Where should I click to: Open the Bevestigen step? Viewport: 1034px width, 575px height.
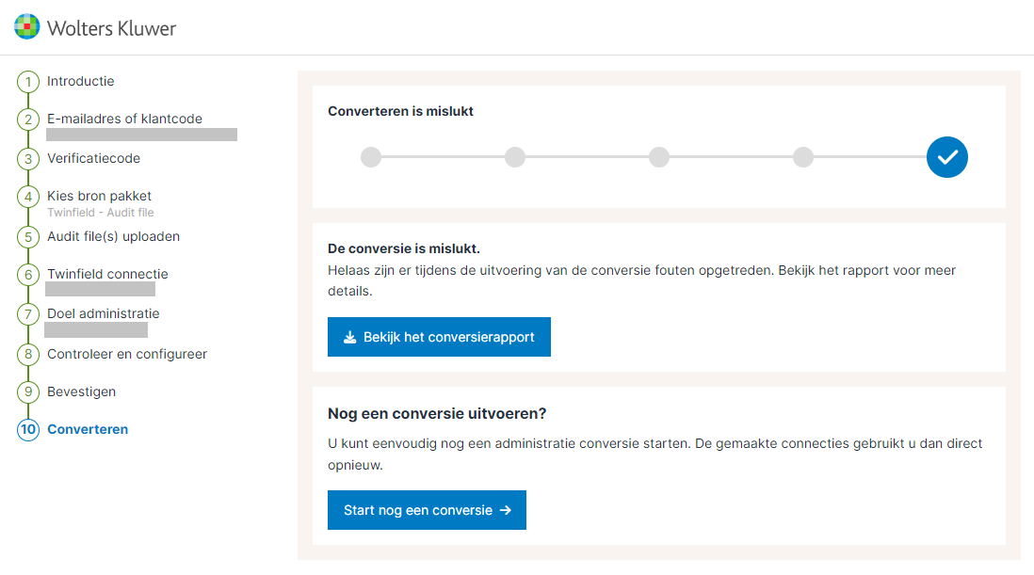pyautogui.click(x=82, y=392)
